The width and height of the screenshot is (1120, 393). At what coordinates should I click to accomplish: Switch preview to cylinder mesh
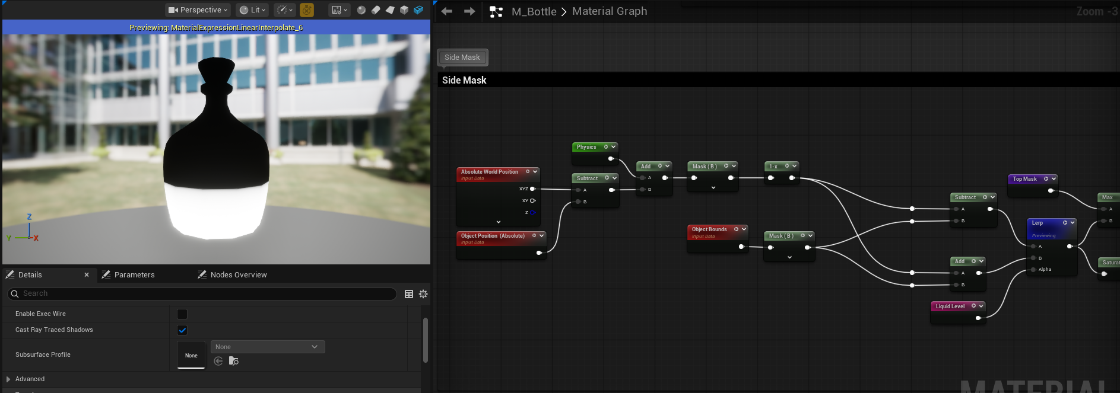coord(376,10)
